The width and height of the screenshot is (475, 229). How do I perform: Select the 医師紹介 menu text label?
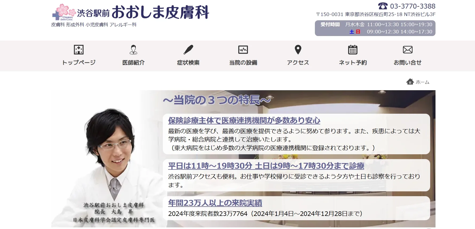pyautogui.click(x=133, y=63)
